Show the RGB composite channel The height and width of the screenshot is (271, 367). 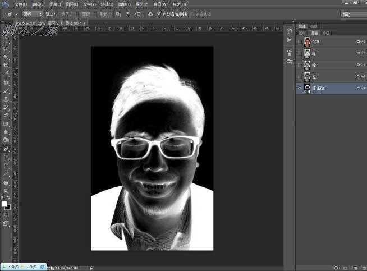pos(300,41)
